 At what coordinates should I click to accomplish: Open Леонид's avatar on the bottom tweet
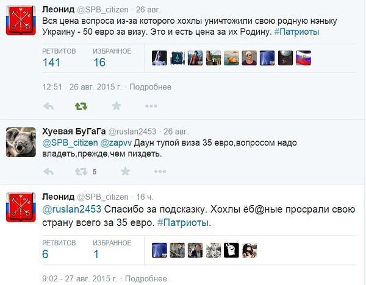(20, 210)
